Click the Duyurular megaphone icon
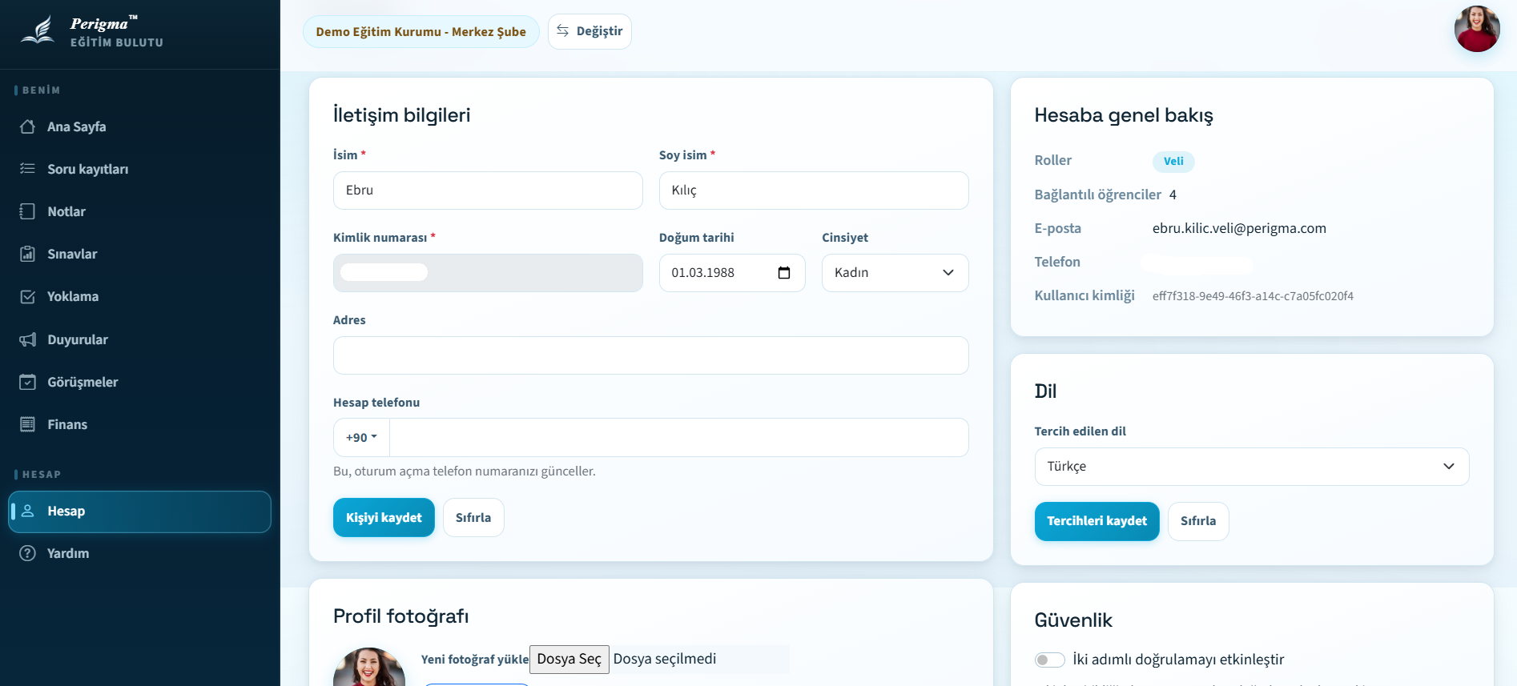This screenshot has height=686, width=1517. tap(27, 339)
